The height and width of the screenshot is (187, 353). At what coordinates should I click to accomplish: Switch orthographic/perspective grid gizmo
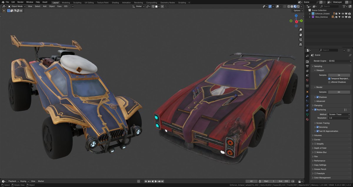301,44
